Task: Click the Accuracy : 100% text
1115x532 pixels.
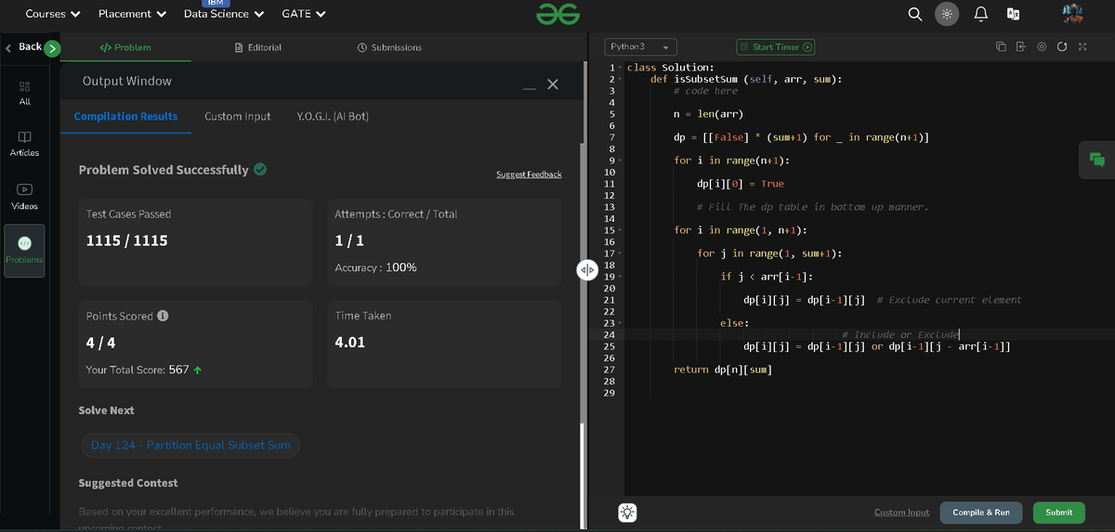Action: point(375,267)
